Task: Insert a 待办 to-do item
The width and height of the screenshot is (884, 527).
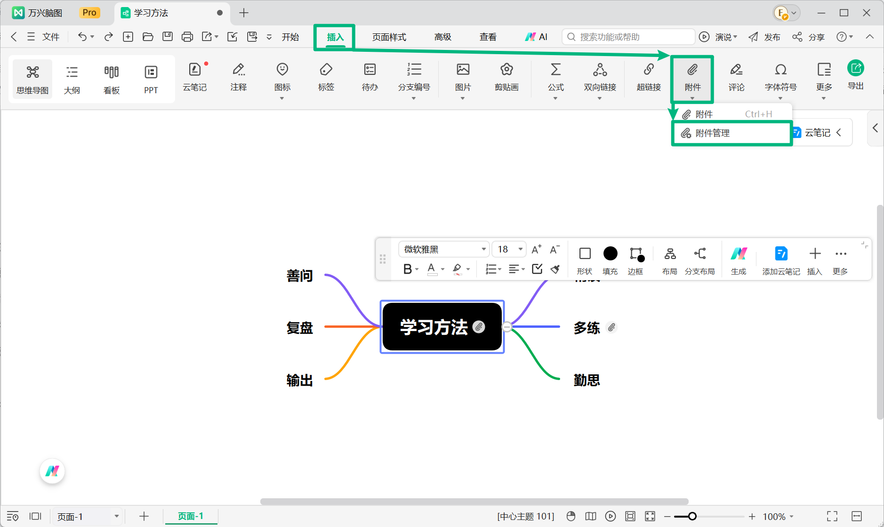Action: coord(370,77)
